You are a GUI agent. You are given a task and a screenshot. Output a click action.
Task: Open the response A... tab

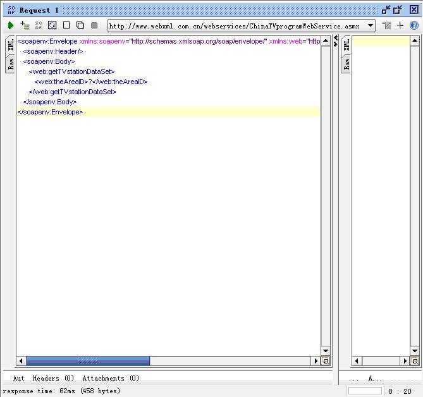pos(375,379)
